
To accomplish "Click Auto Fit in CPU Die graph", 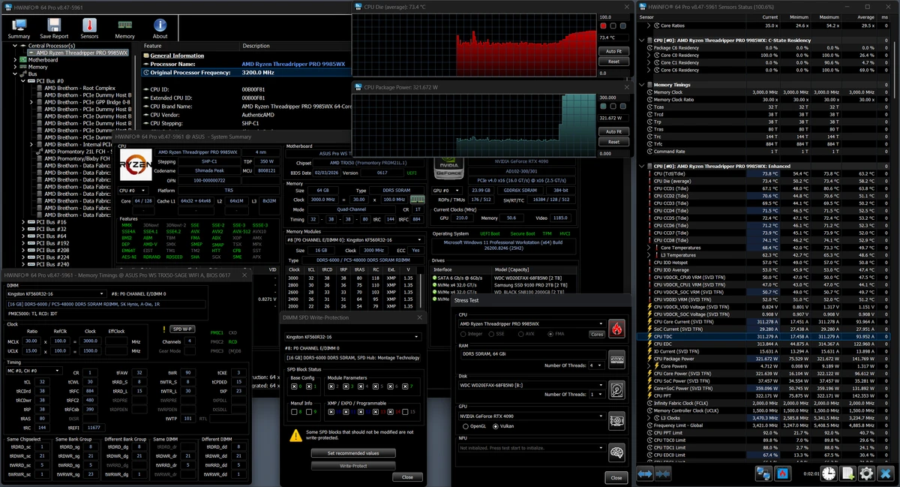I will (x=613, y=51).
